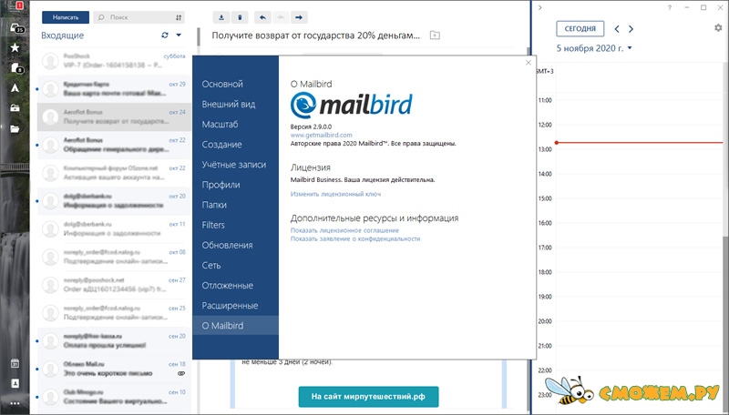Select the Масштаб settings tab
Screen dimensions: 729x415
(235, 125)
